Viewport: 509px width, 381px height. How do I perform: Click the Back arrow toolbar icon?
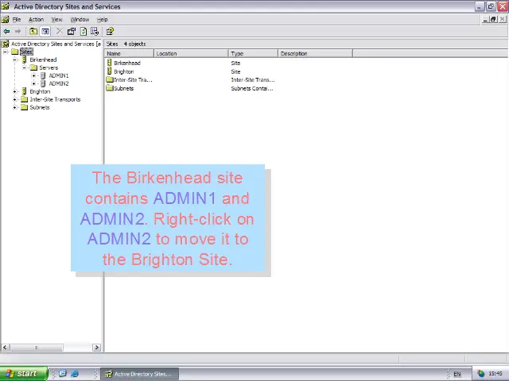point(6,32)
